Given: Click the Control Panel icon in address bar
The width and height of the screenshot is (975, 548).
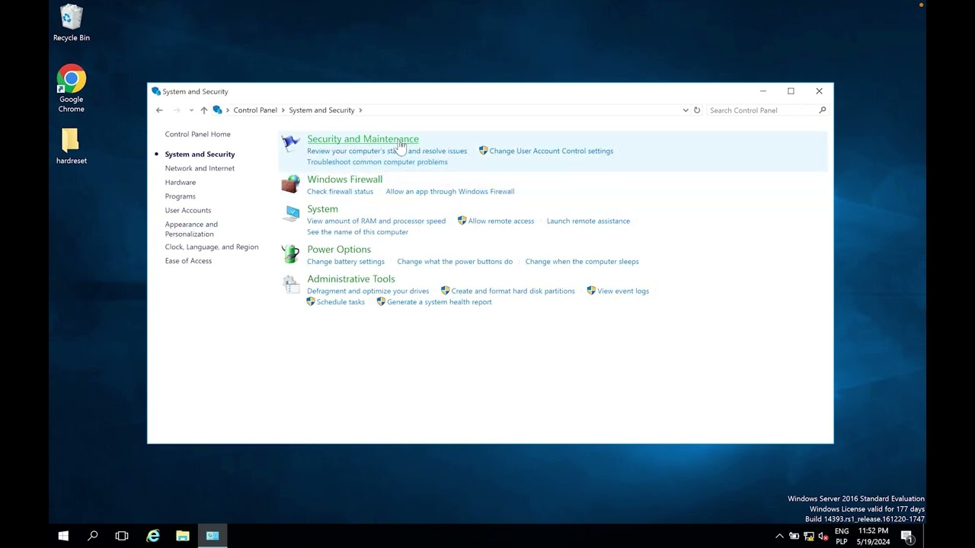Looking at the screenshot, I should pos(217,110).
